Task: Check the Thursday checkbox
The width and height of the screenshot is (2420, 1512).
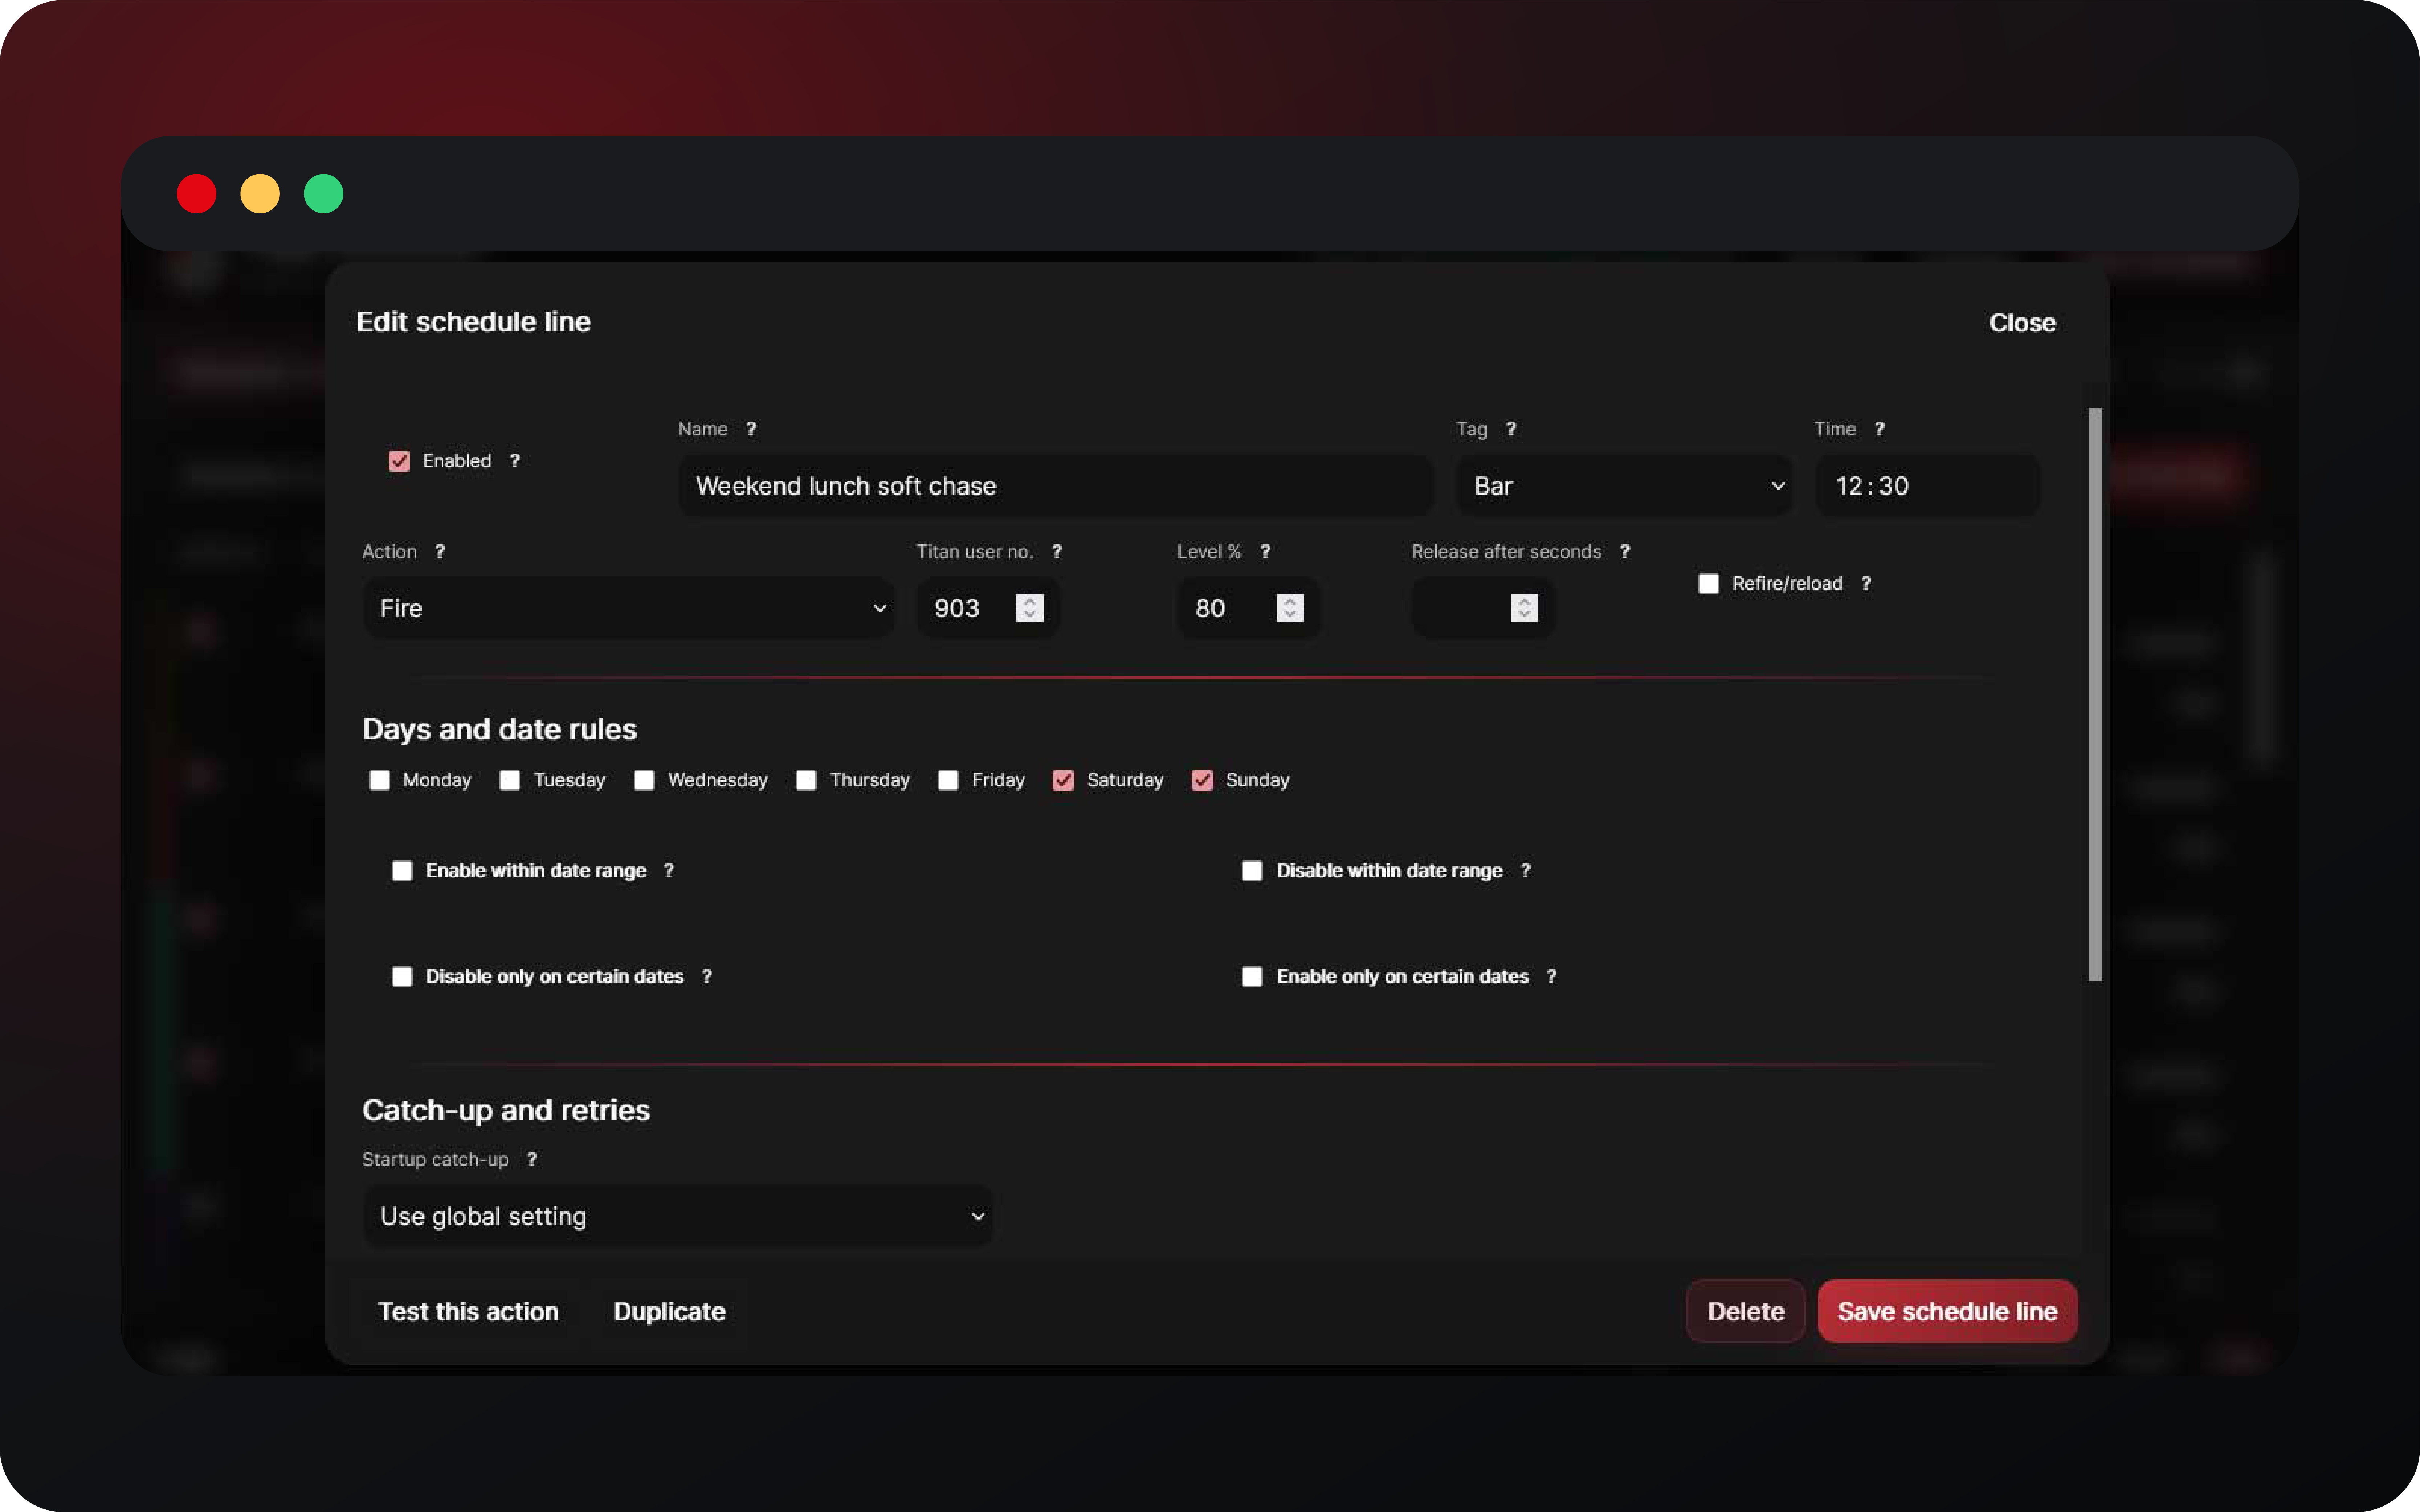Action: tap(806, 780)
